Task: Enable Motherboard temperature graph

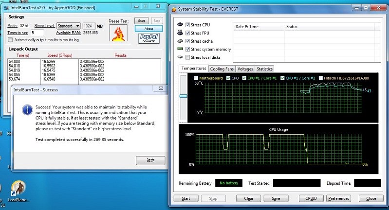Action: (x=196, y=78)
